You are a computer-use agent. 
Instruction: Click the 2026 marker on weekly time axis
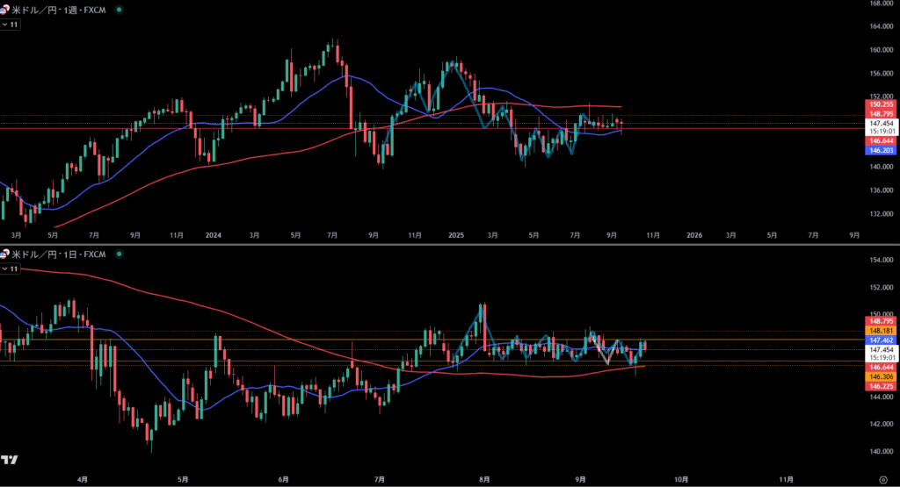click(x=694, y=235)
